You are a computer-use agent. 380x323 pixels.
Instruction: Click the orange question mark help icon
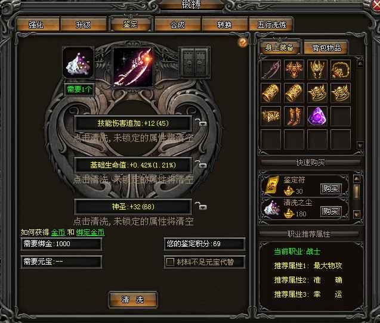point(243,42)
